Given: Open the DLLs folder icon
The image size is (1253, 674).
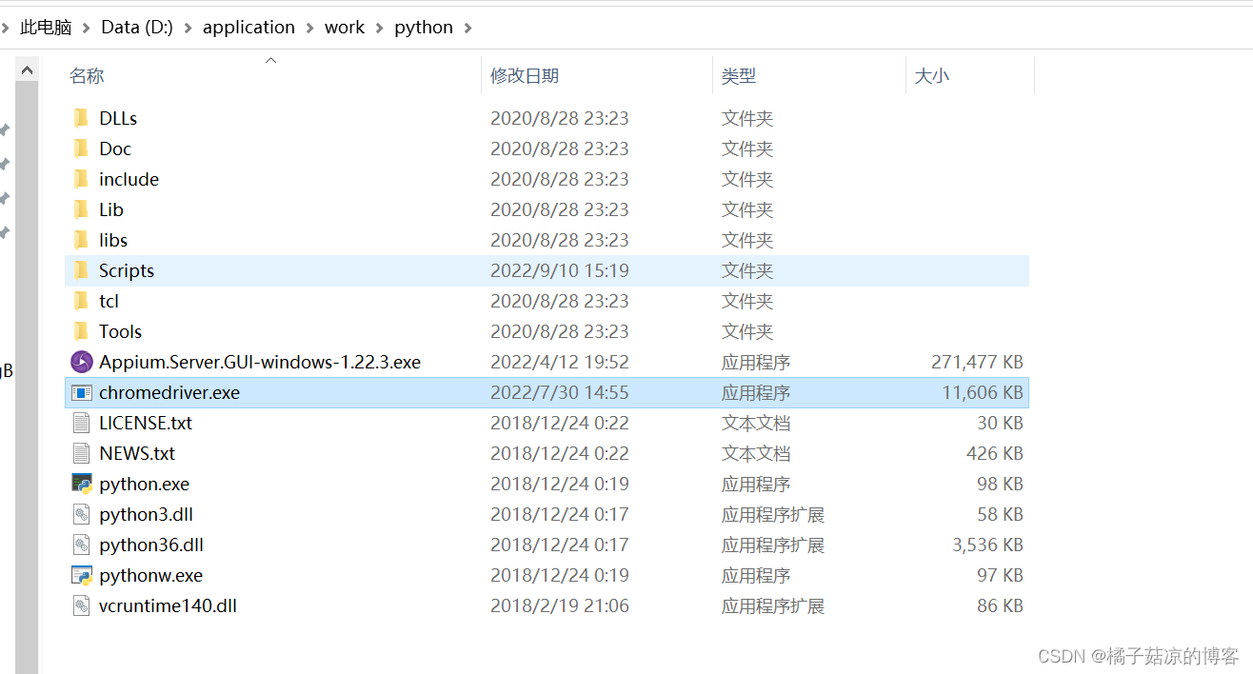Looking at the screenshot, I should pos(81,117).
